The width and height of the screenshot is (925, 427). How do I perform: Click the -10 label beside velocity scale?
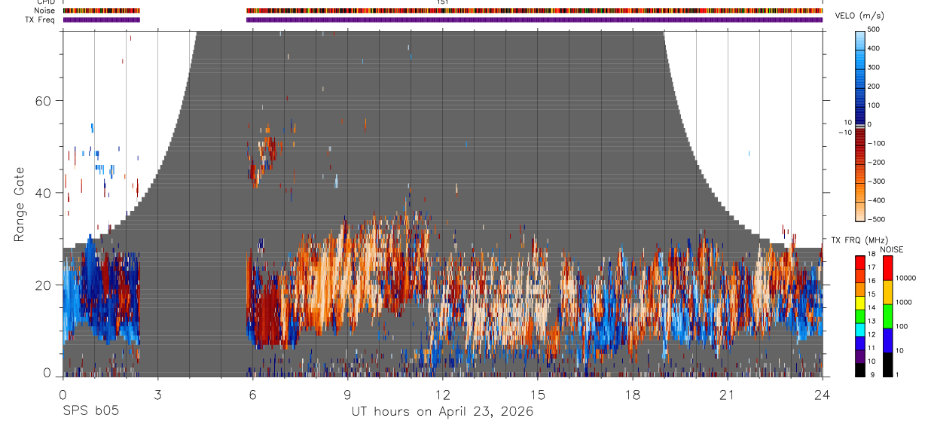(844, 133)
